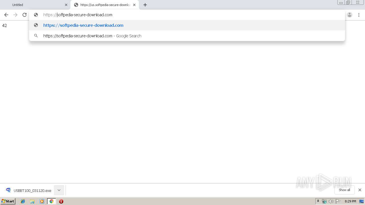Open the network status tray icon
The width and height of the screenshot is (365, 205).
click(x=324, y=201)
